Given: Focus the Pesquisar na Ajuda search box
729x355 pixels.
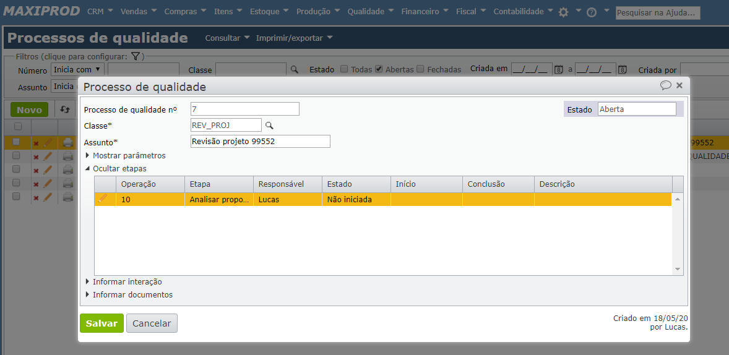Looking at the screenshot, I should (x=658, y=13).
